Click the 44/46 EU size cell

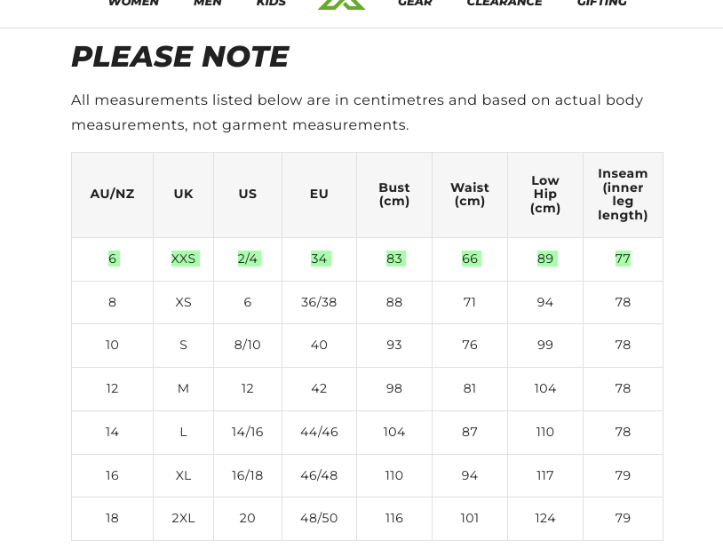(x=319, y=432)
